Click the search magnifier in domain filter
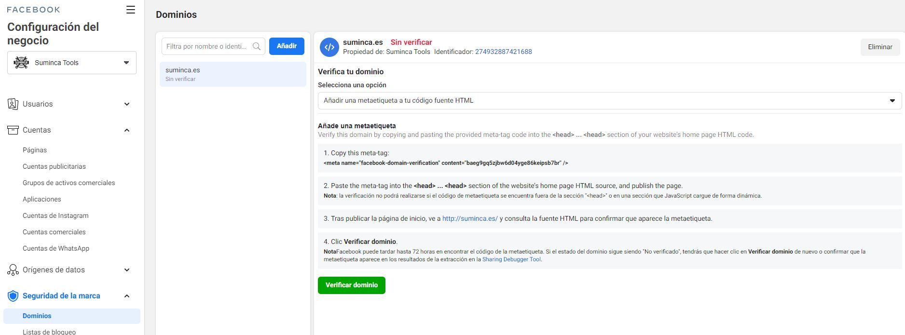 click(x=257, y=46)
